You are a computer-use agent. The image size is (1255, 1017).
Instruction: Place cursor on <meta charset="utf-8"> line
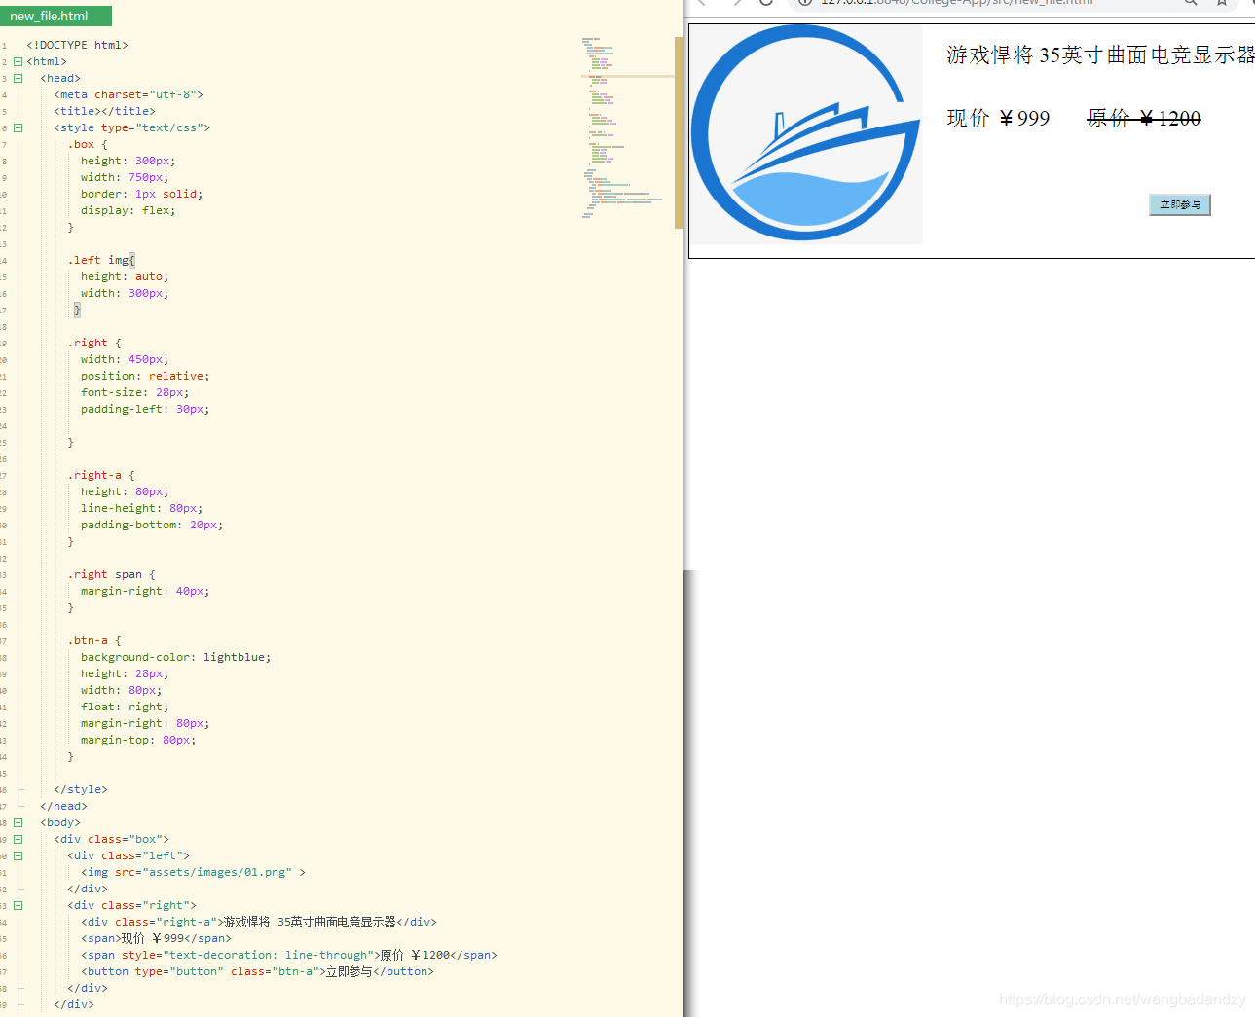(x=129, y=94)
